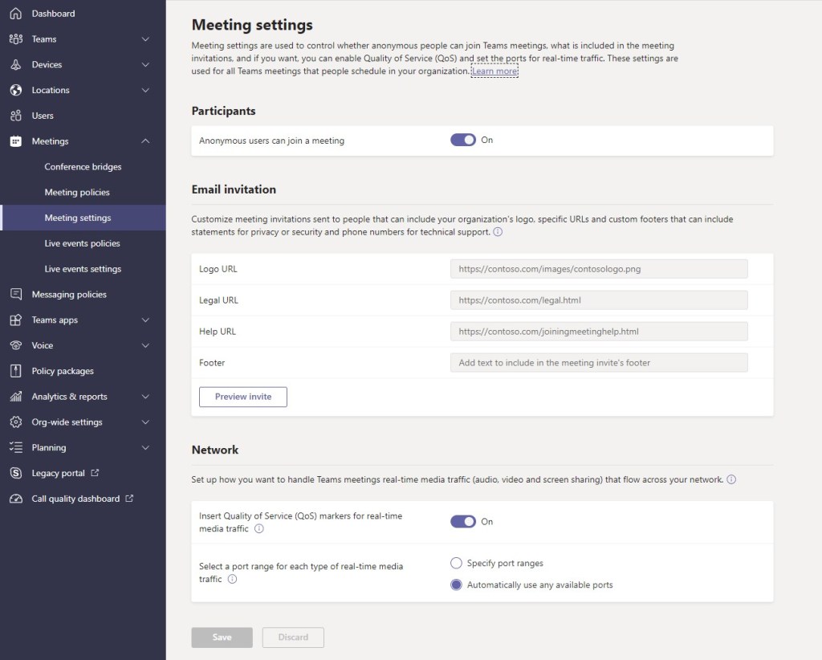Click the Preview invite button
The image size is (822, 660).
243,397
